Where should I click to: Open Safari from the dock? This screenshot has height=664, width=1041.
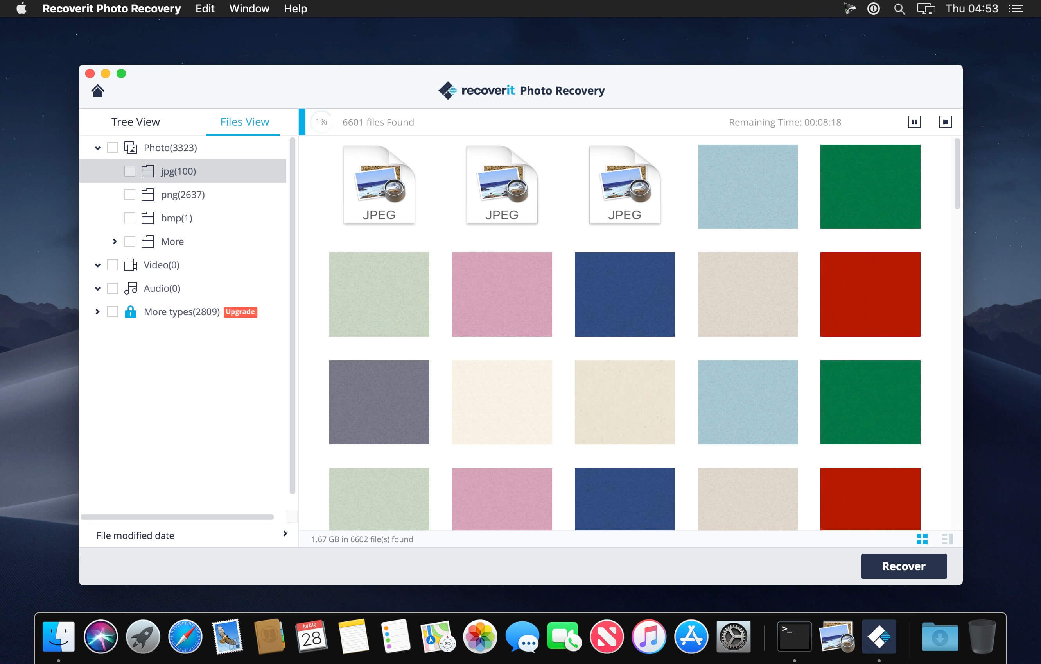[x=185, y=636]
